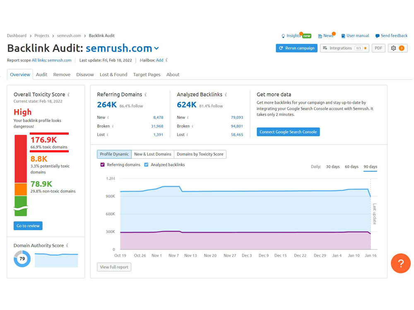Click the Mailbox Add link
Screen dimensions: 414x310
click(x=159, y=60)
